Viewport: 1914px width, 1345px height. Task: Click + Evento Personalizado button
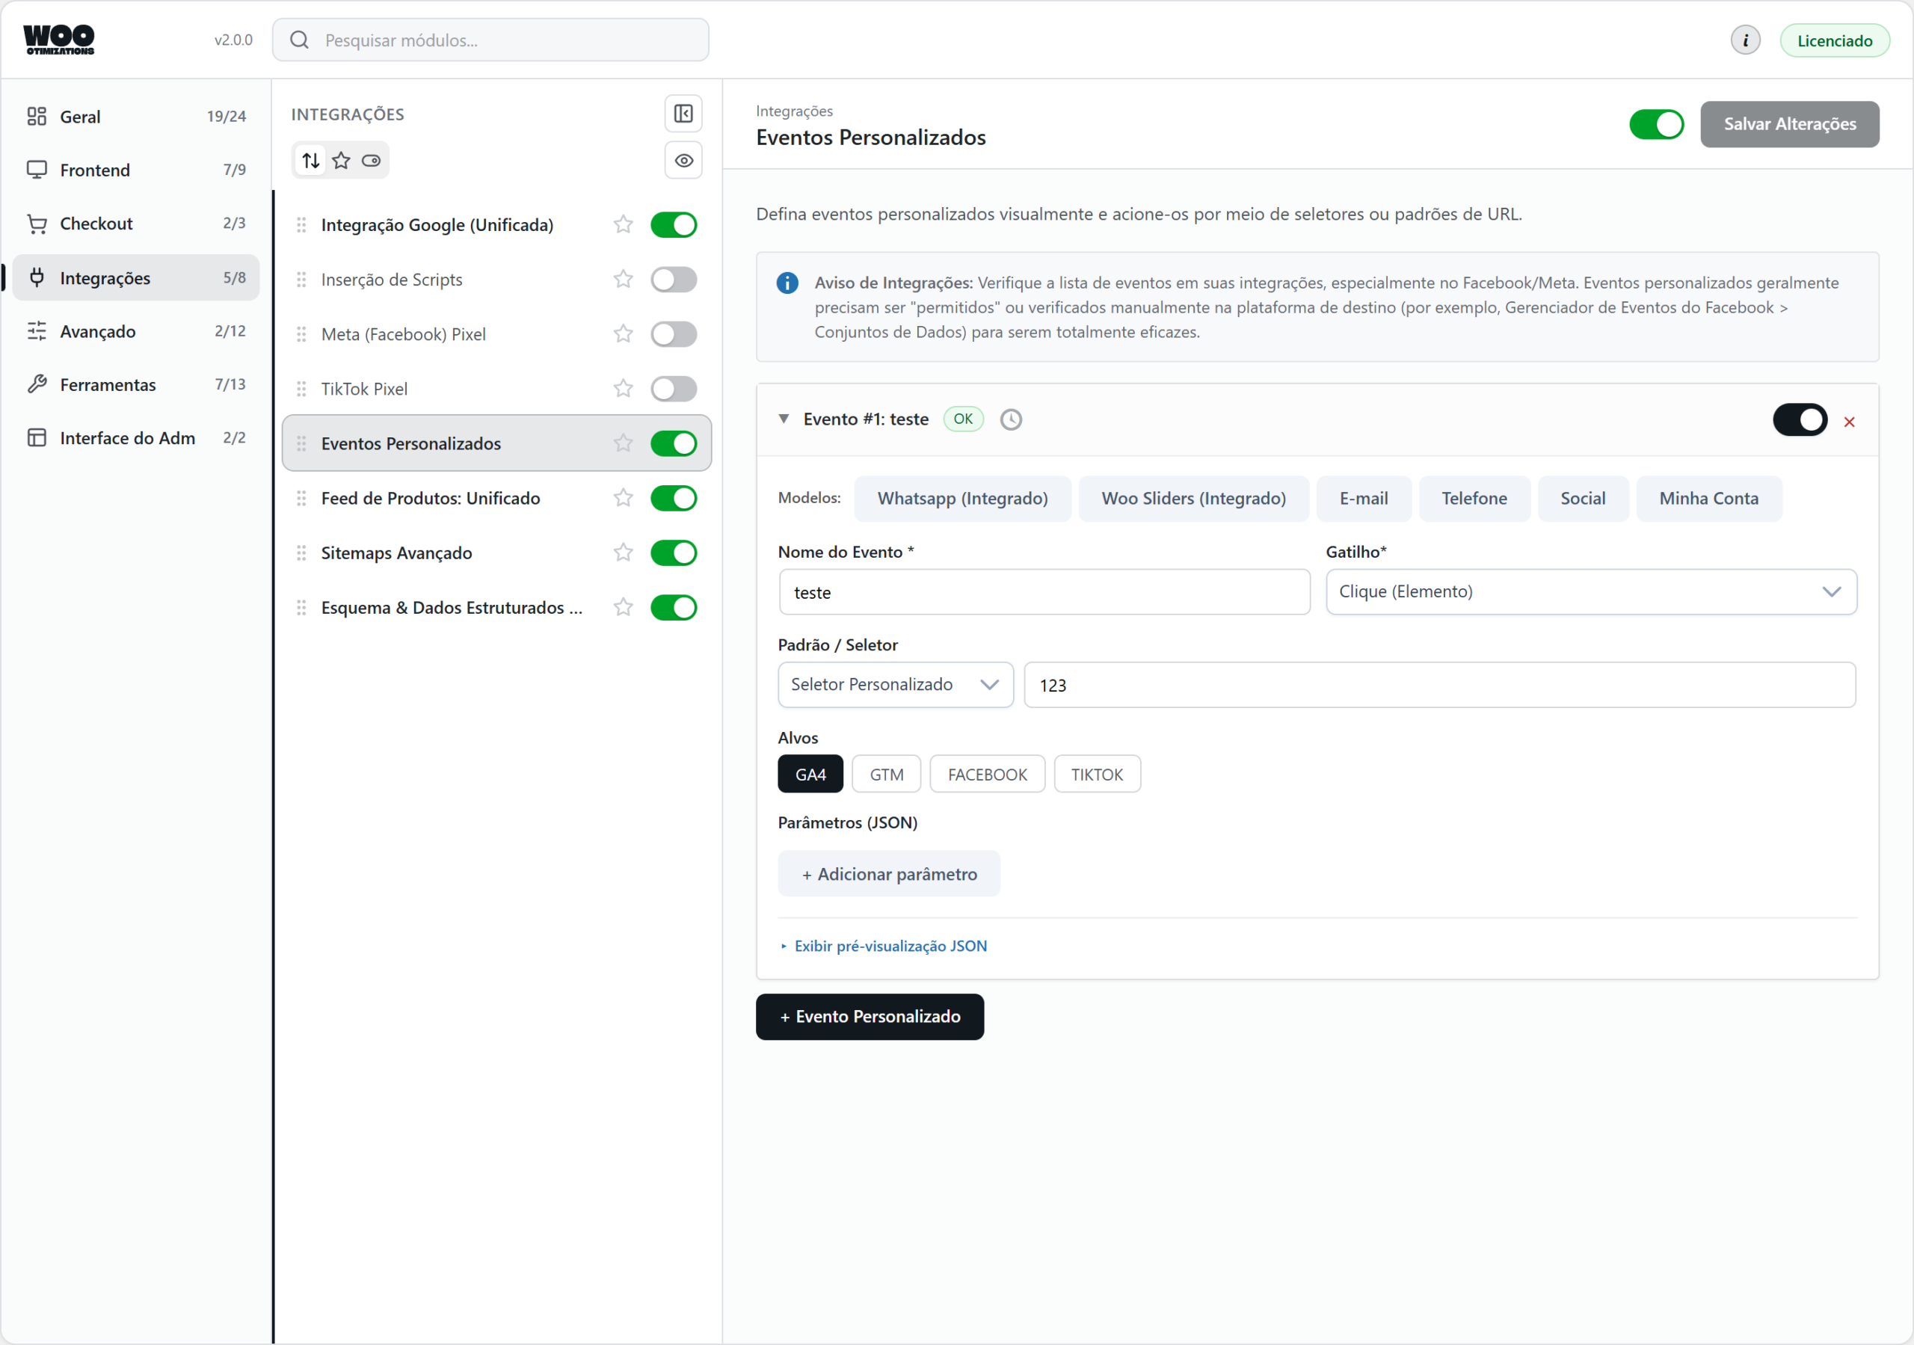click(x=870, y=1017)
